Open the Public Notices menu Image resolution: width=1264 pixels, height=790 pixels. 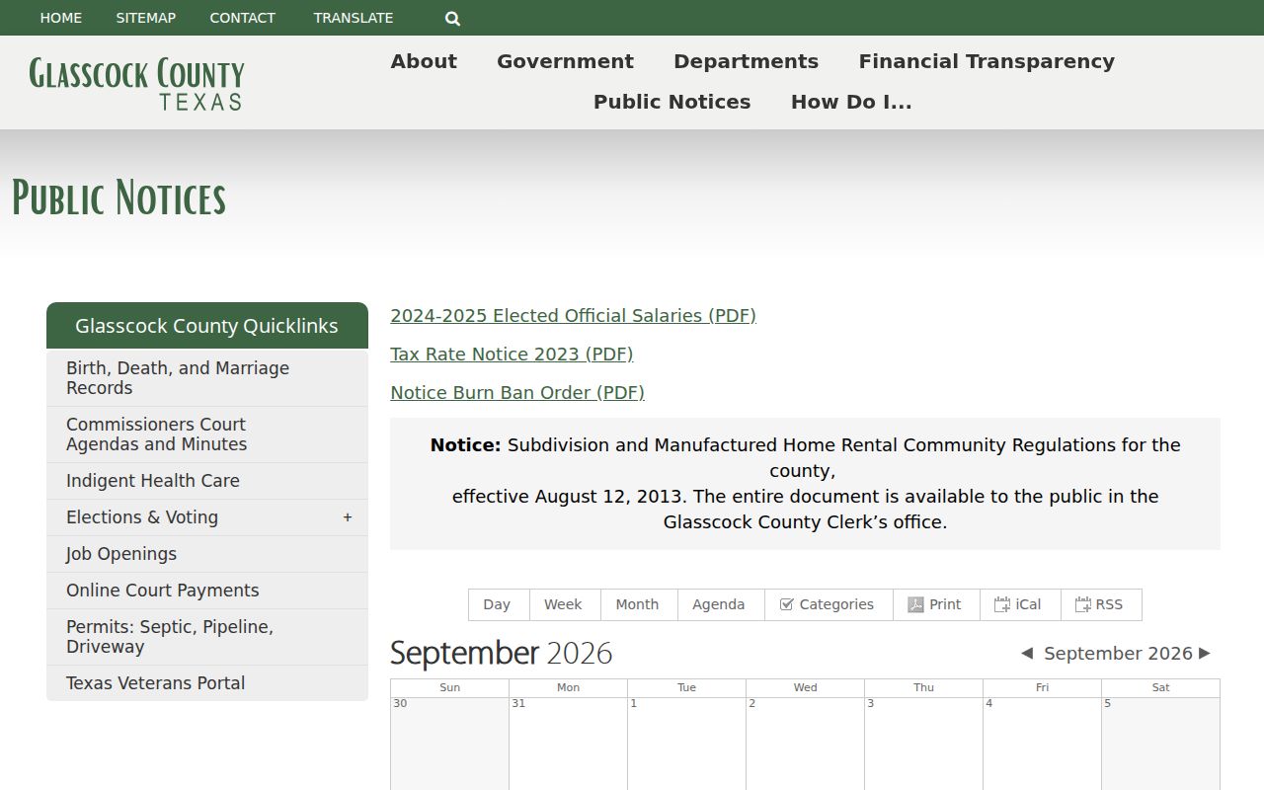pyautogui.click(x=671, y=102)
